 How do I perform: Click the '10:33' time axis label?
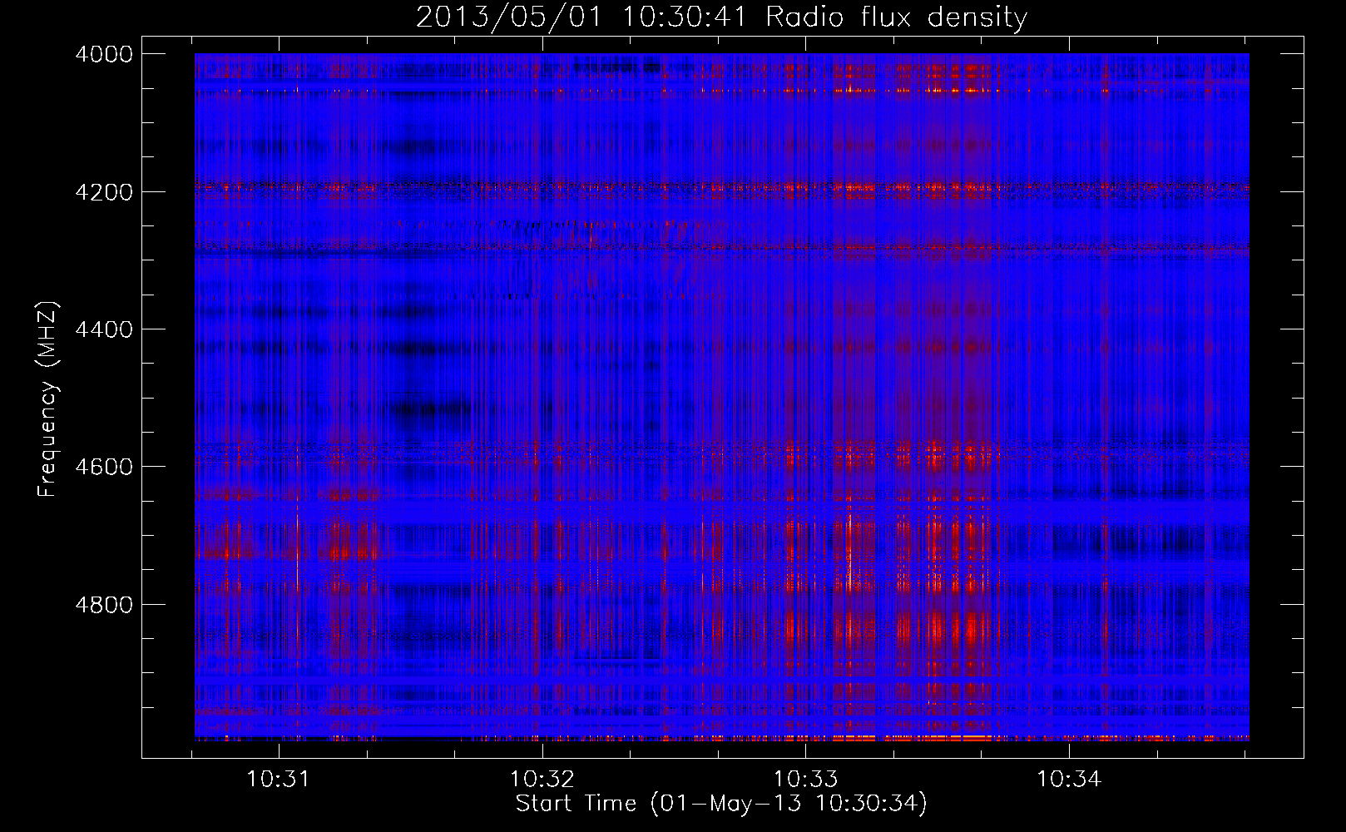pyautogui.click(x=805, y=780)
